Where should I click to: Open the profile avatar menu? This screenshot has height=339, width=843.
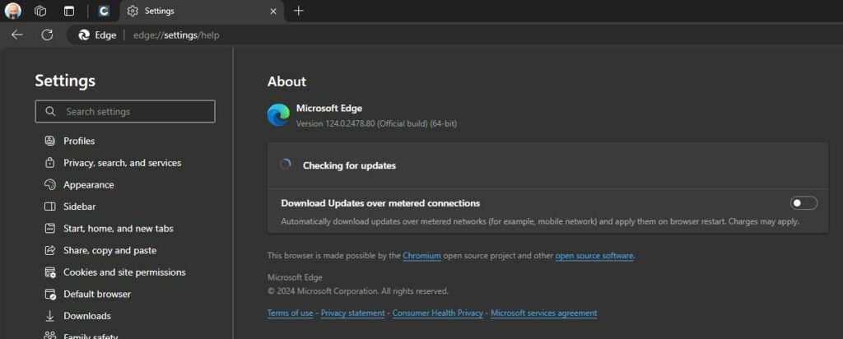click(x=13, y=11)
